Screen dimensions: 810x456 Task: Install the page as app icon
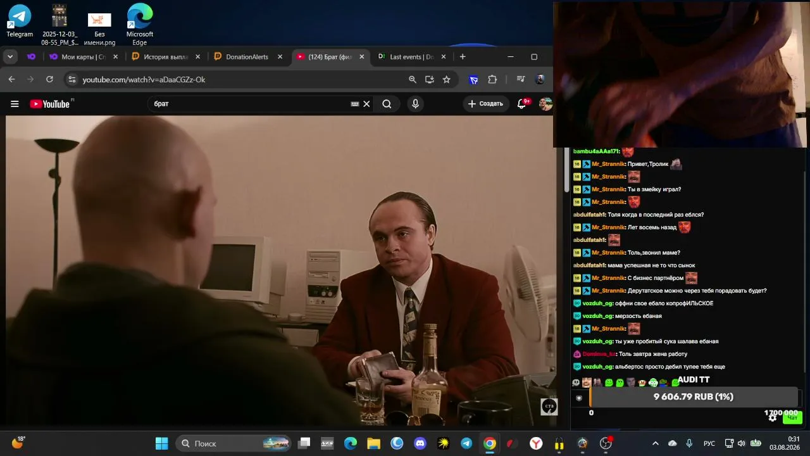[x=430, y=79]
